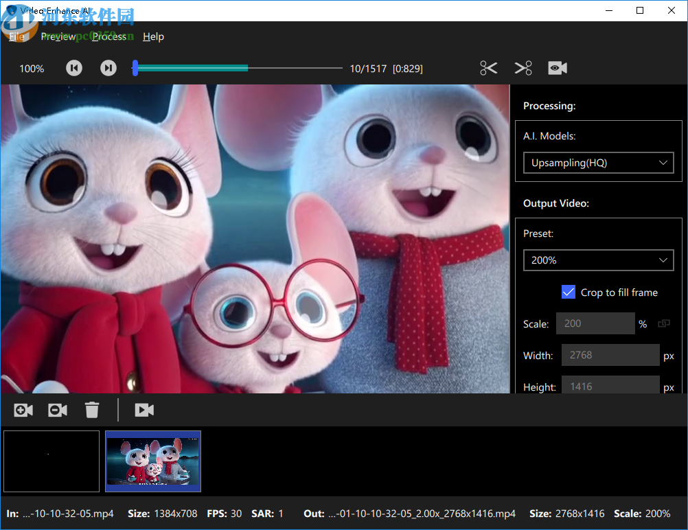The image size is (688, 530).
Task: Open the Preview menu
Action: tap(58, 36)
